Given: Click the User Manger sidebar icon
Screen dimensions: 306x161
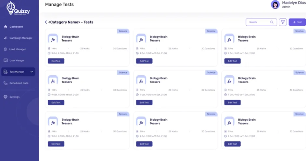Looking at the screenshot, I should (x=6, y=60).
